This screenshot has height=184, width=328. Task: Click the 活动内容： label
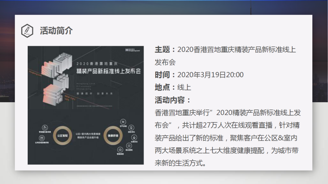tap(173, 100)
